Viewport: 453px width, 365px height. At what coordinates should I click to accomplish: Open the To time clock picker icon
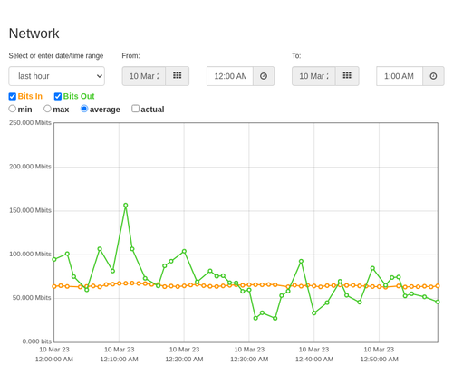click(x=433, y=76)
